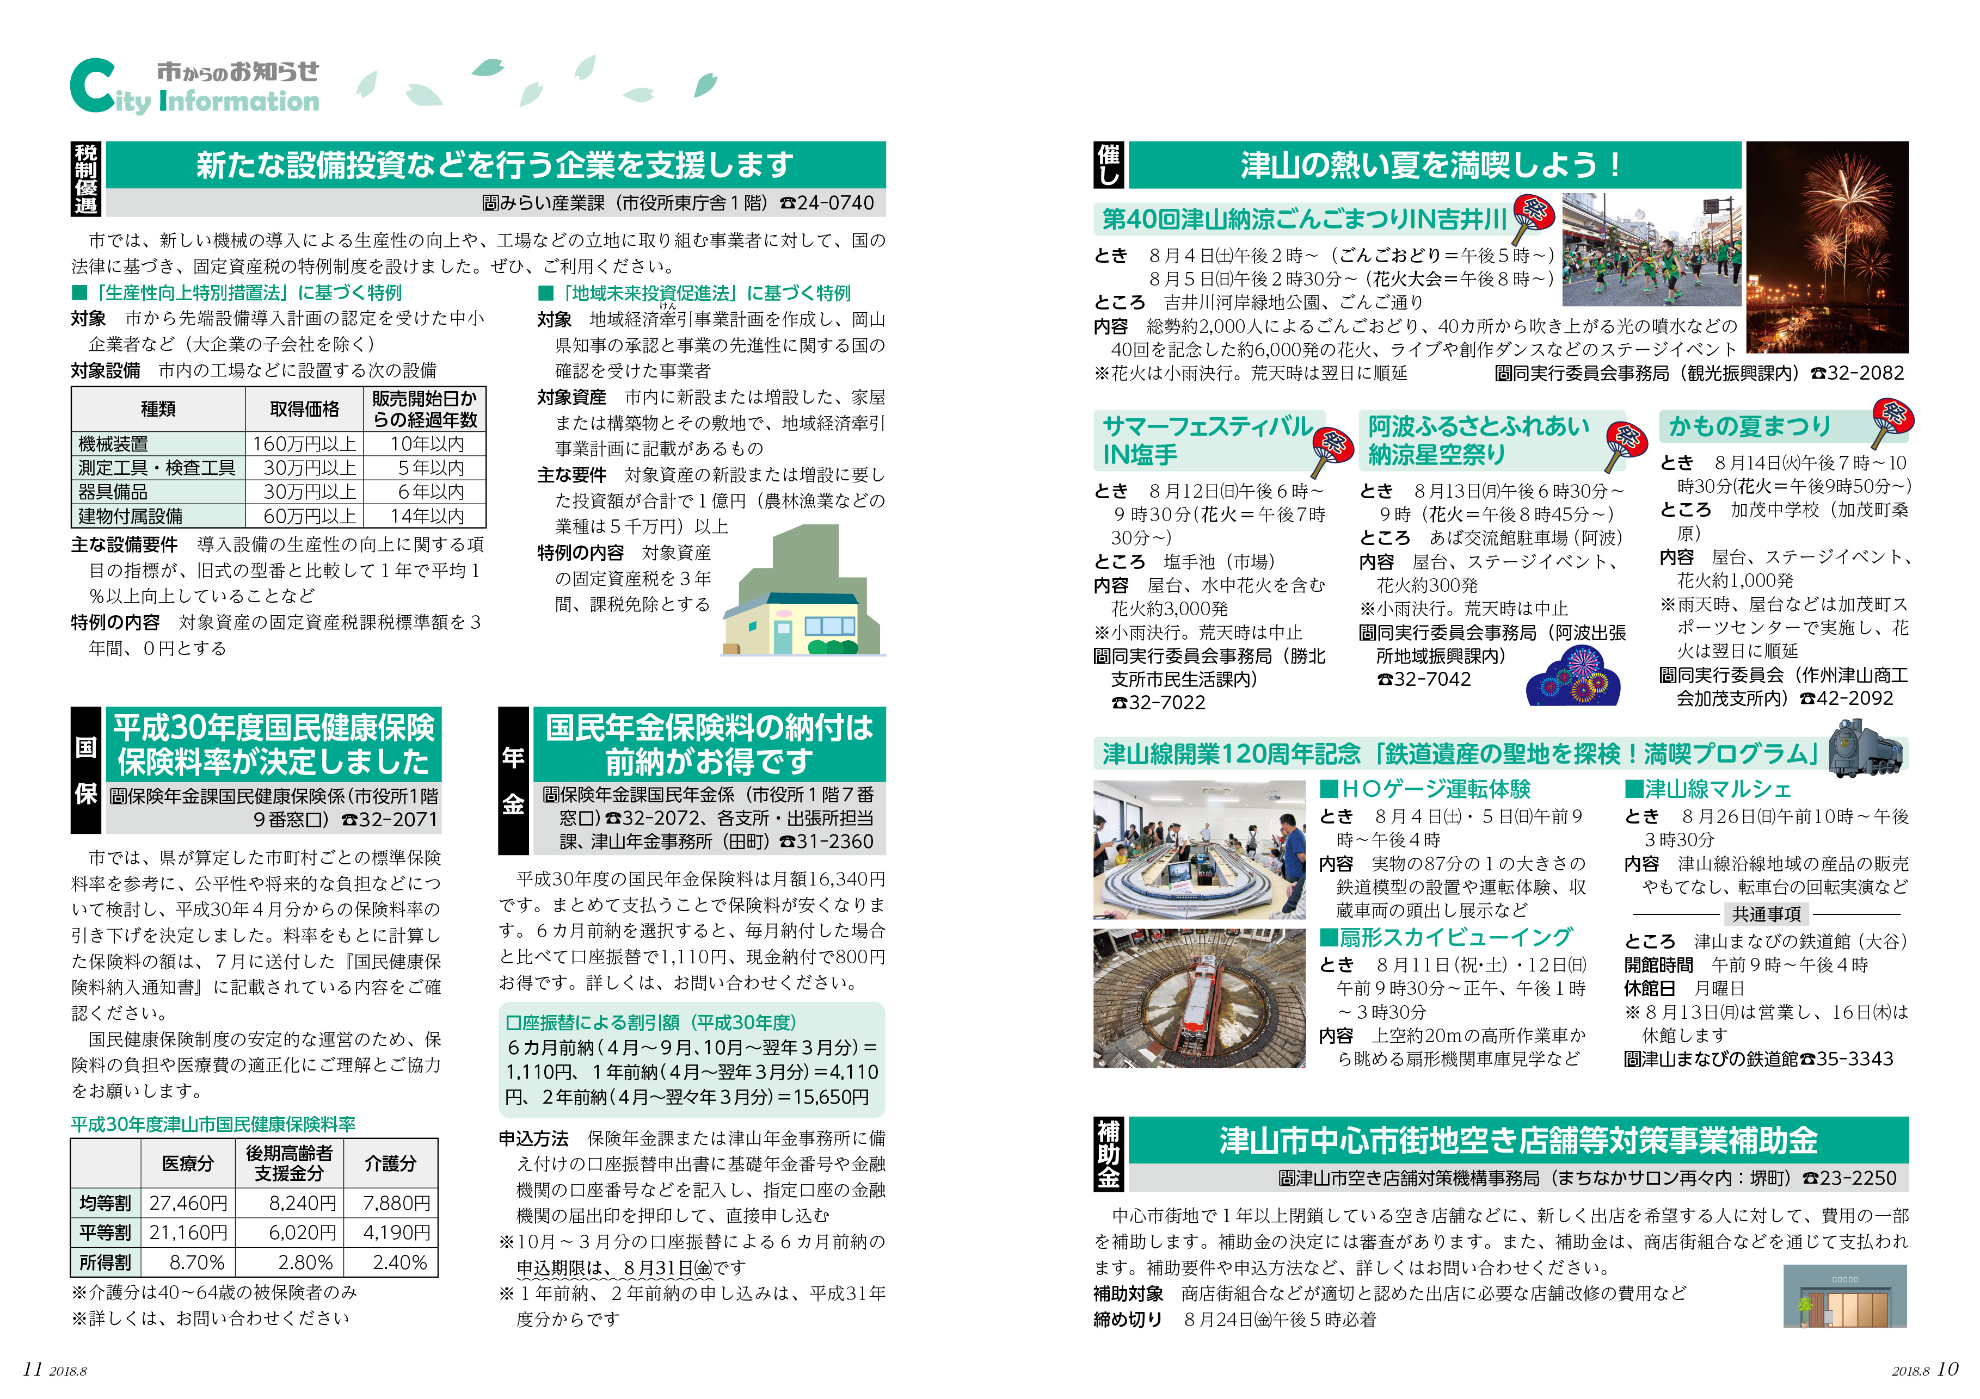Click the 平成30年度津山市国民健康保険料率 table title
The image size is (1980, 1399).
[213, 1125]
